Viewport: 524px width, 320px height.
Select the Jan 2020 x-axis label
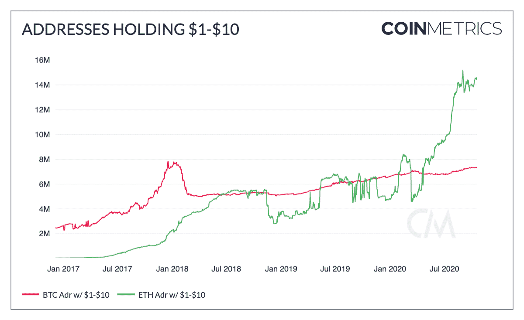390,269
